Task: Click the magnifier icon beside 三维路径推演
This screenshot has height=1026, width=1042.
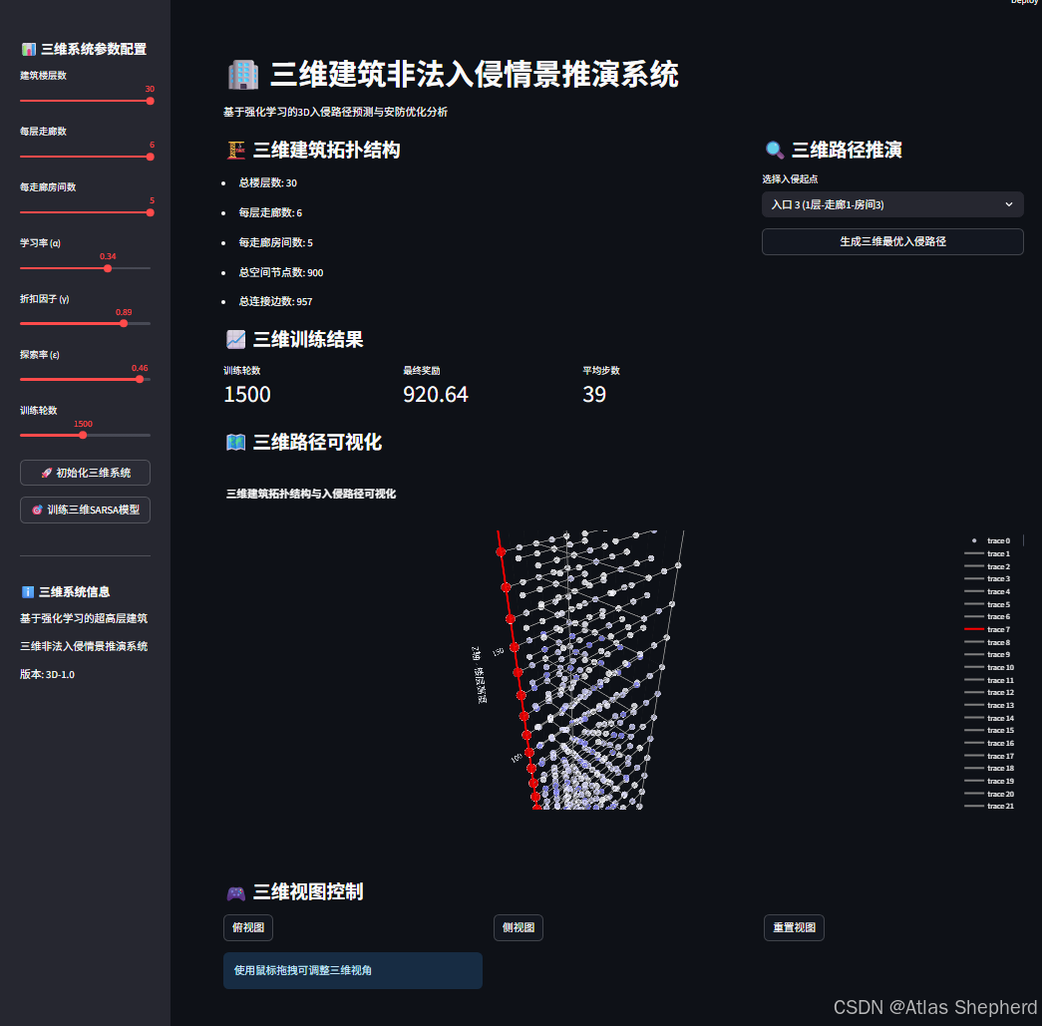Action: pos(774,151)
